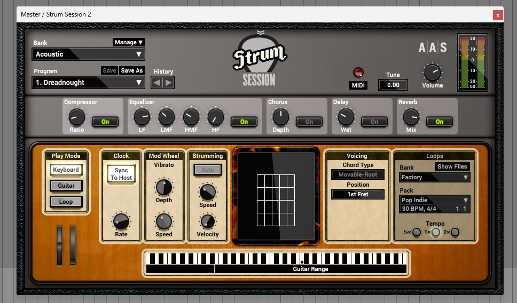Go forward in program History
The height and width of the screenshot is (303, 517).
[x=168, y=83]
